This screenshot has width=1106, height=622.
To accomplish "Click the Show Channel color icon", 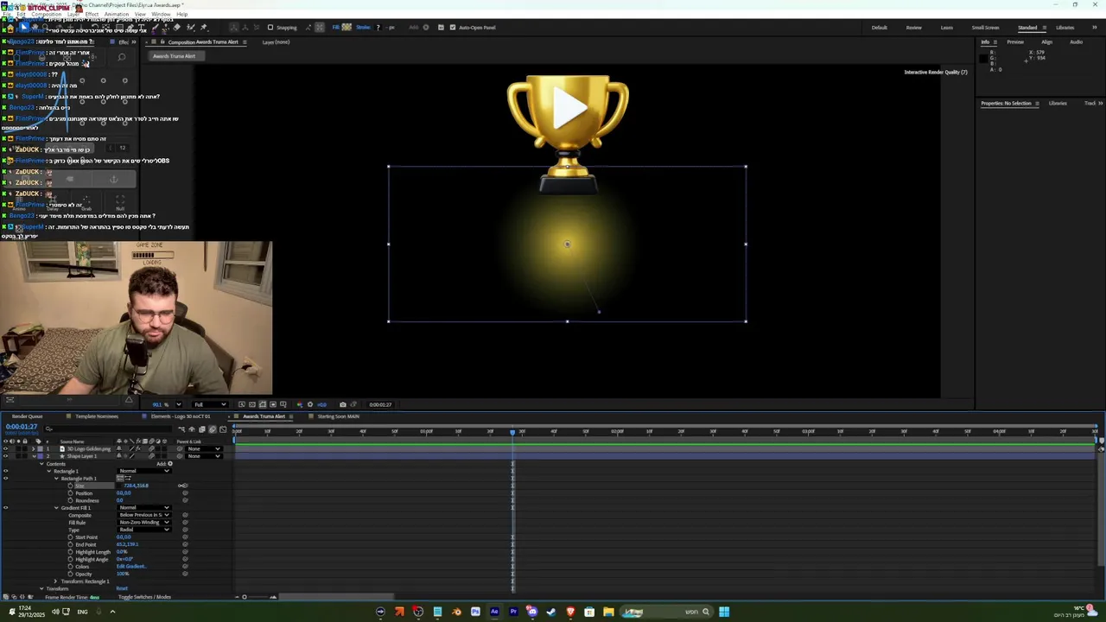I will tap(299, 404).
